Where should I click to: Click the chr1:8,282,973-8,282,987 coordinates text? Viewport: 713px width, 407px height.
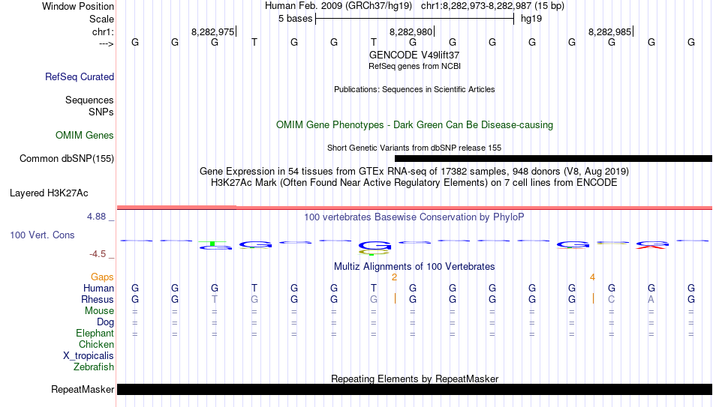pyautogui.click(x=492, y=6)
